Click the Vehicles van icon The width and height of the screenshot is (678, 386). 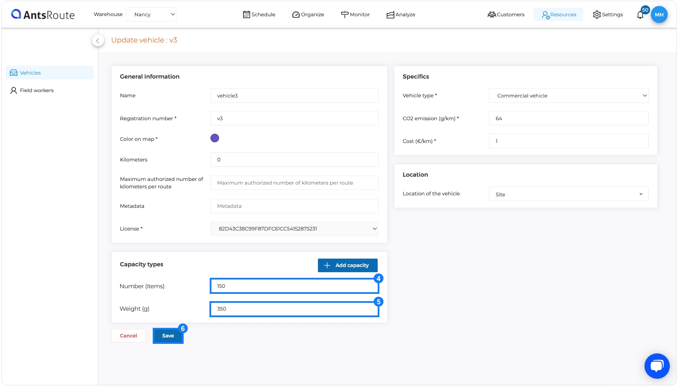pos(14,73)
